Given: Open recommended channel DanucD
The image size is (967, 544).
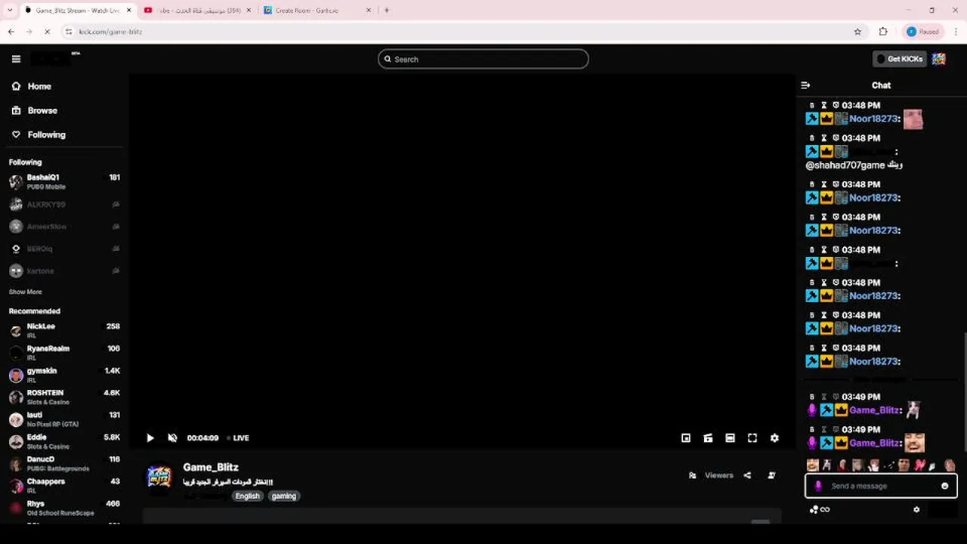Looking at the screenshot, I should 64,463.
